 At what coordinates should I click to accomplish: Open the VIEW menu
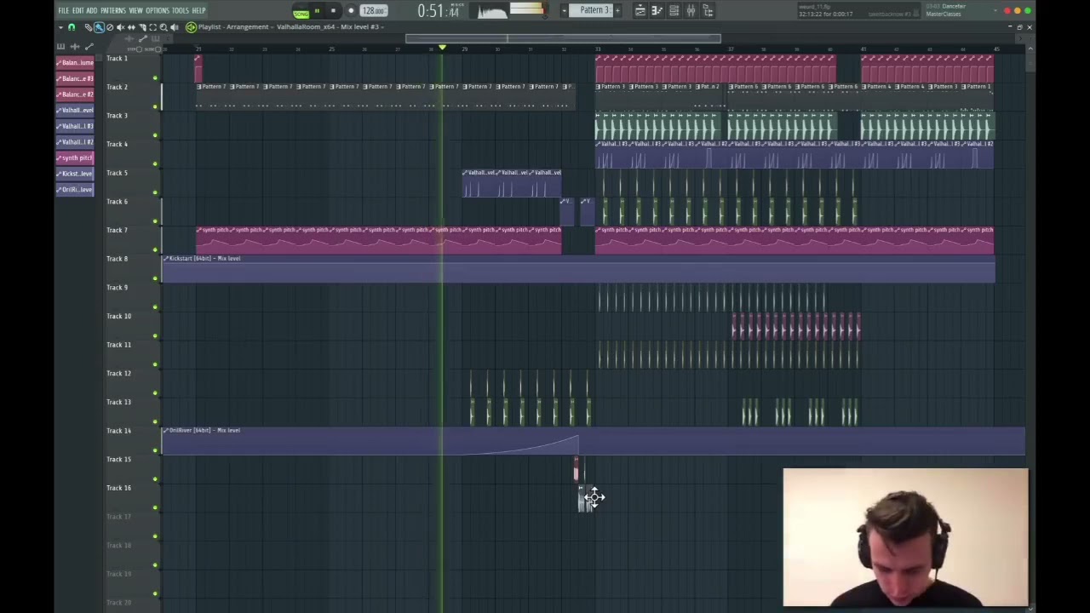135,10
